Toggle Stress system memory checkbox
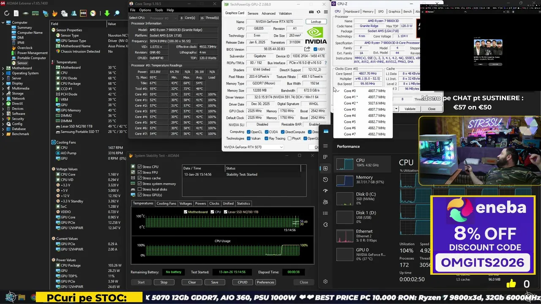This screenshot has height=304, width=541. (139, 184)
